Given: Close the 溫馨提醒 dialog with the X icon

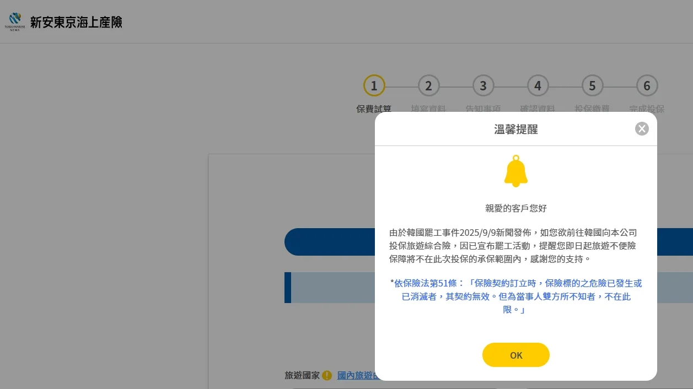Looking at the screenshot, I should click(642, 129).
